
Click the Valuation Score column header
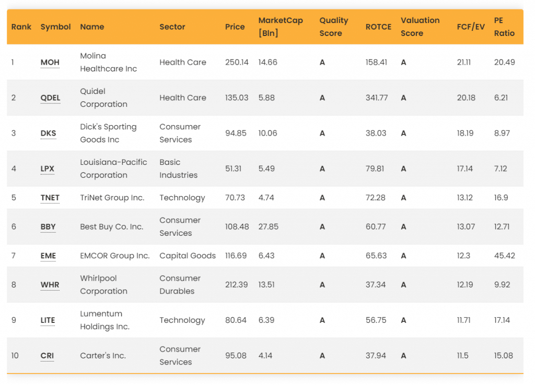pyautogui.click(x=420, y=27)
